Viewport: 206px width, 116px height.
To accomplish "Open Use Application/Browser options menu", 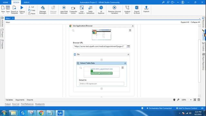I will click(x=130, y=30).
